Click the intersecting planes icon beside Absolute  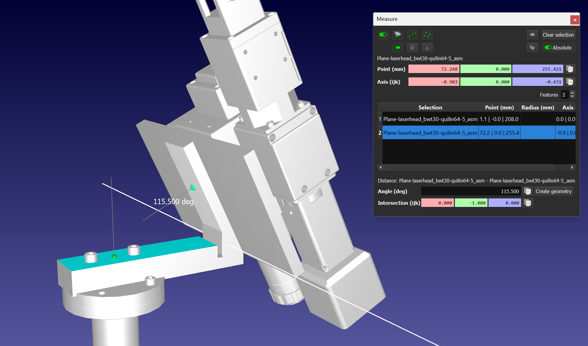532,47
